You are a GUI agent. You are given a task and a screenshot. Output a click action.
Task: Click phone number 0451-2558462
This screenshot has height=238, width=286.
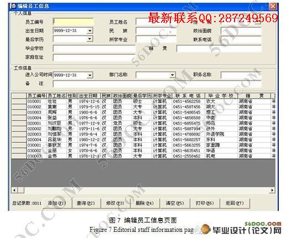coord(188,156)
